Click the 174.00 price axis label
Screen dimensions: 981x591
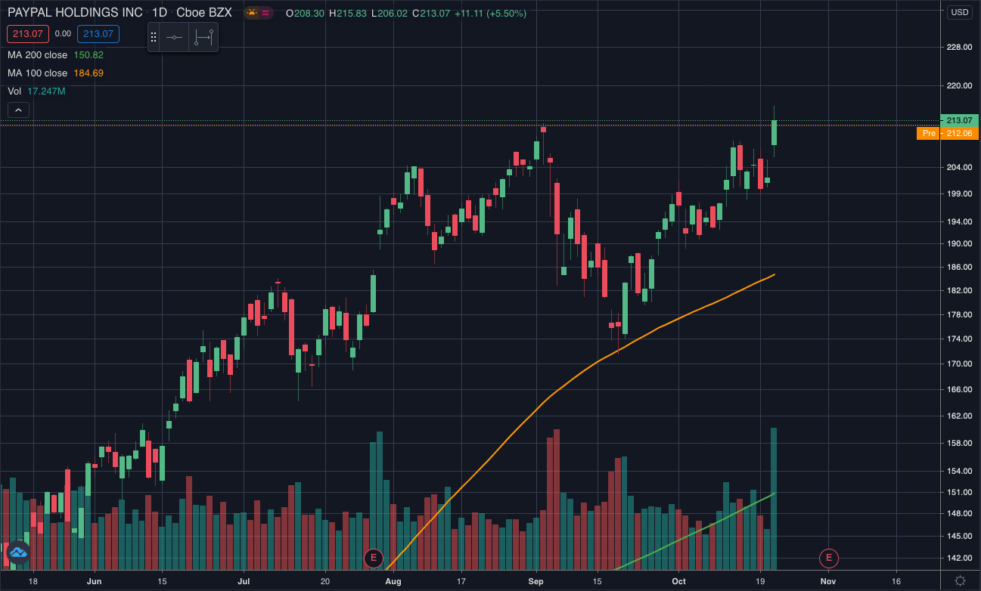pyautogui.click(x=958, y=339)
